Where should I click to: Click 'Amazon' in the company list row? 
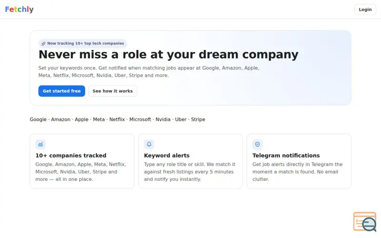[x=60, y=119]
